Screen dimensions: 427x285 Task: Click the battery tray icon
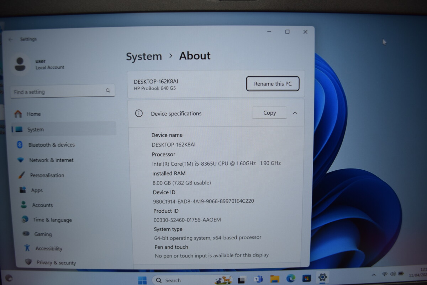pos(401,273)
